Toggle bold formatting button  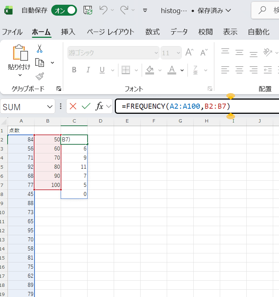pyautogui.click(x=74, y=70)
